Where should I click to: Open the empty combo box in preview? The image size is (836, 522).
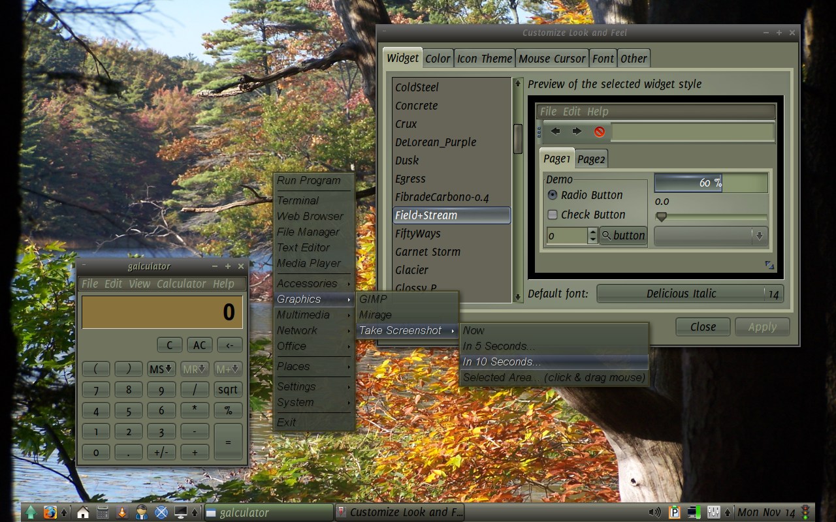pos(711,236)
